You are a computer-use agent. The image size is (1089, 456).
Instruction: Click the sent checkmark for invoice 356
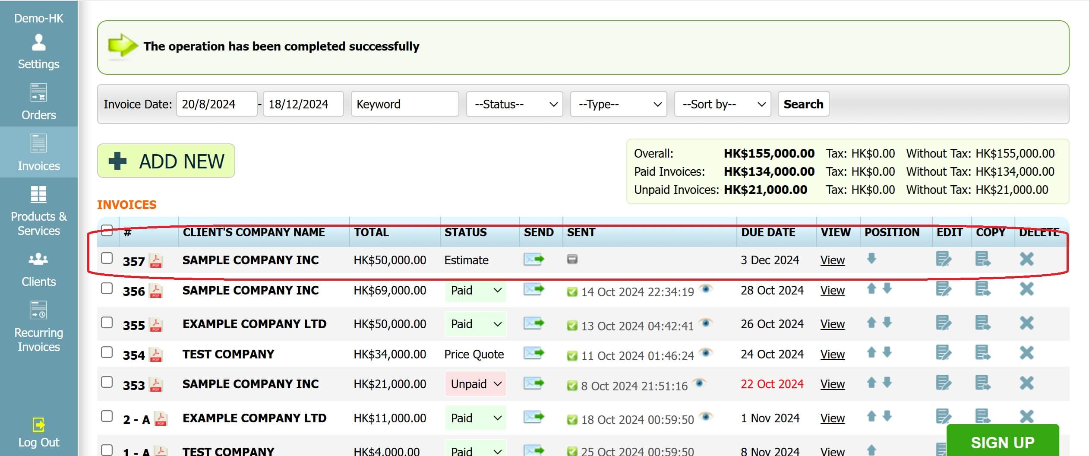pyautogui.click(x=572, y=292)
